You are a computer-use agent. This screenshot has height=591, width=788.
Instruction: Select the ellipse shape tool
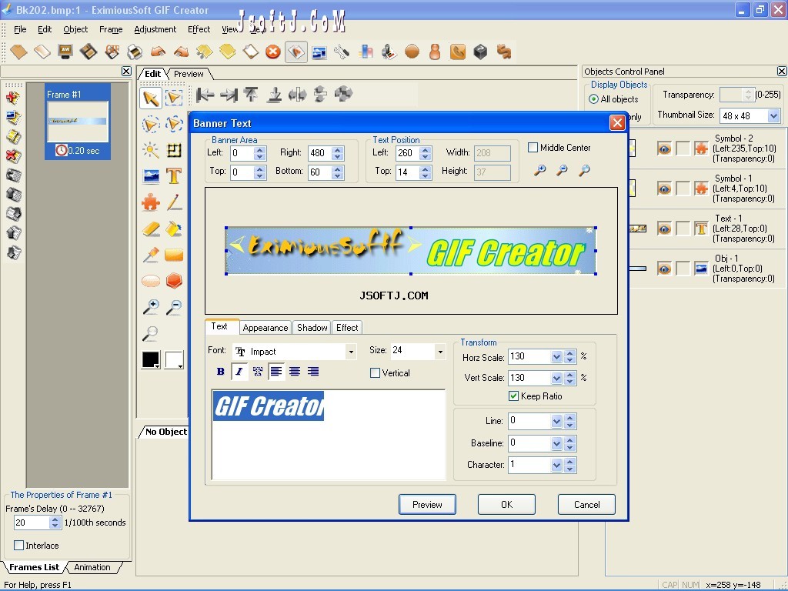(x=150, y=281)
